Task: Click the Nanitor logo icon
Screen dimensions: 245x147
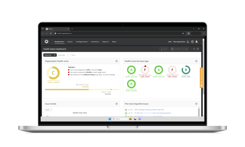Action: tap(47, 41)
